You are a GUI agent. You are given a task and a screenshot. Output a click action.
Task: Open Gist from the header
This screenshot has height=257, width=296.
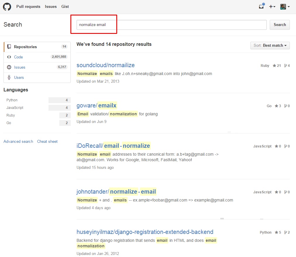(x=65, y=7)
